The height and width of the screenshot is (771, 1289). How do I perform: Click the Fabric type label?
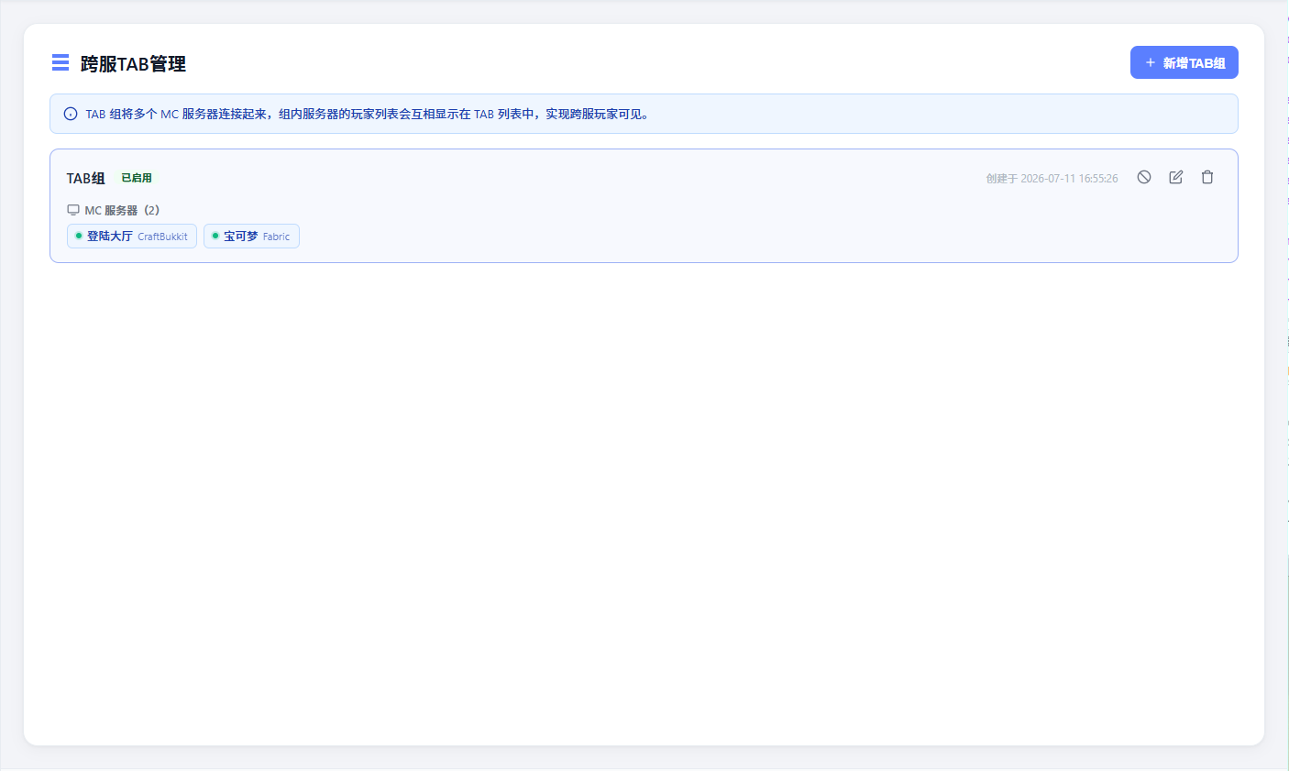pyautogui.click(x=276, y=237)
